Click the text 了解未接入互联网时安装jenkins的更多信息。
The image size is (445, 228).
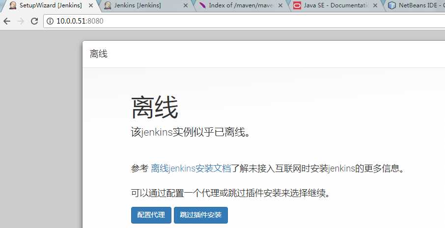point(318,169)
